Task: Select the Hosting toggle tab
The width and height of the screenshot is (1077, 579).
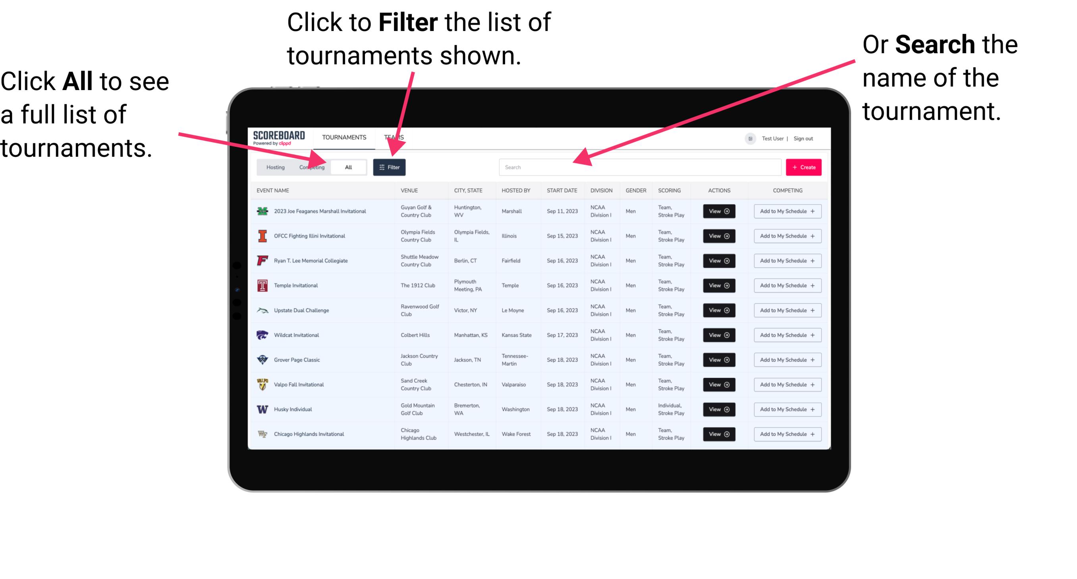Action: (x=274, y=167)
